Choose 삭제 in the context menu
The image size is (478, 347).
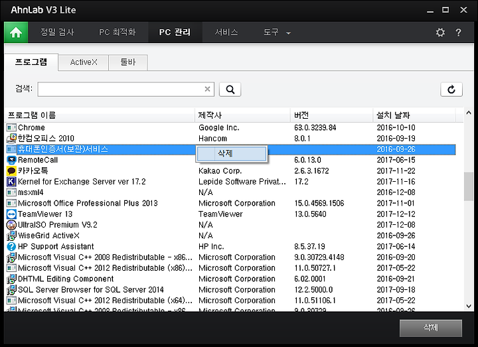point(232,153)
